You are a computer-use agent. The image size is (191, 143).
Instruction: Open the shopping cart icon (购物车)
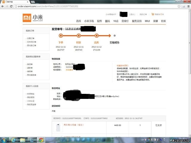pos(153,14)
